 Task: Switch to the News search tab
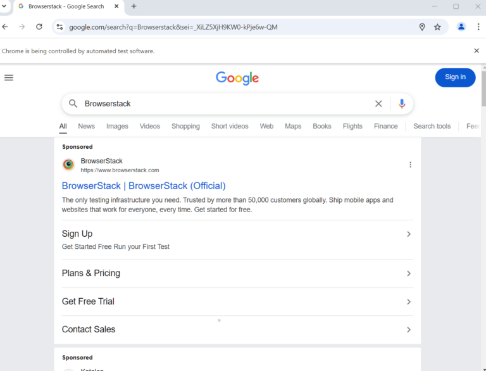(86, 126)
